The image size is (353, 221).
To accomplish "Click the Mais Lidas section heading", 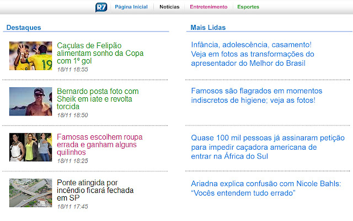I will 208,27.
